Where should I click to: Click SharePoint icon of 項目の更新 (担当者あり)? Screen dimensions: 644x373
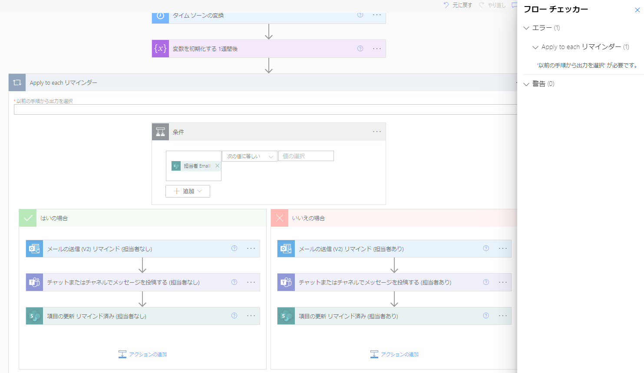click(286, 316)
